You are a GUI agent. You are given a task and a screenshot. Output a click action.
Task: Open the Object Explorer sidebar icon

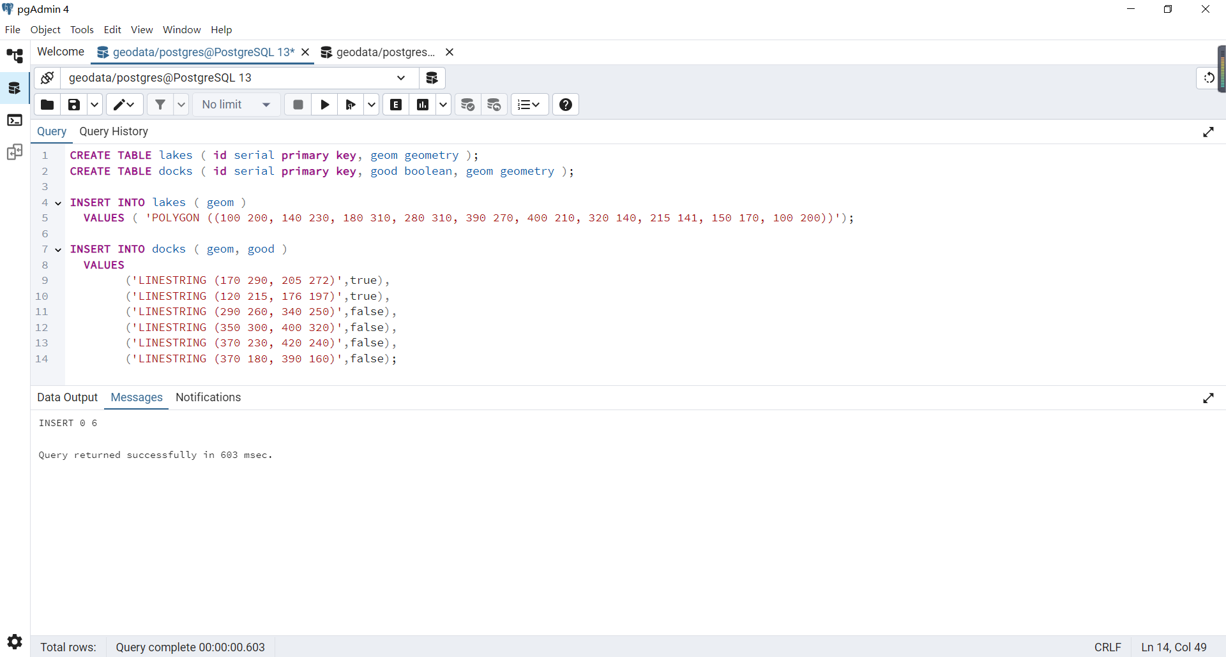click(15, 56)
